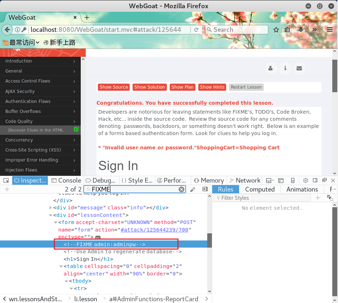Collapse the Code Quality section
The width and height of the screenshot is (338, 303).
click(40, 121)
